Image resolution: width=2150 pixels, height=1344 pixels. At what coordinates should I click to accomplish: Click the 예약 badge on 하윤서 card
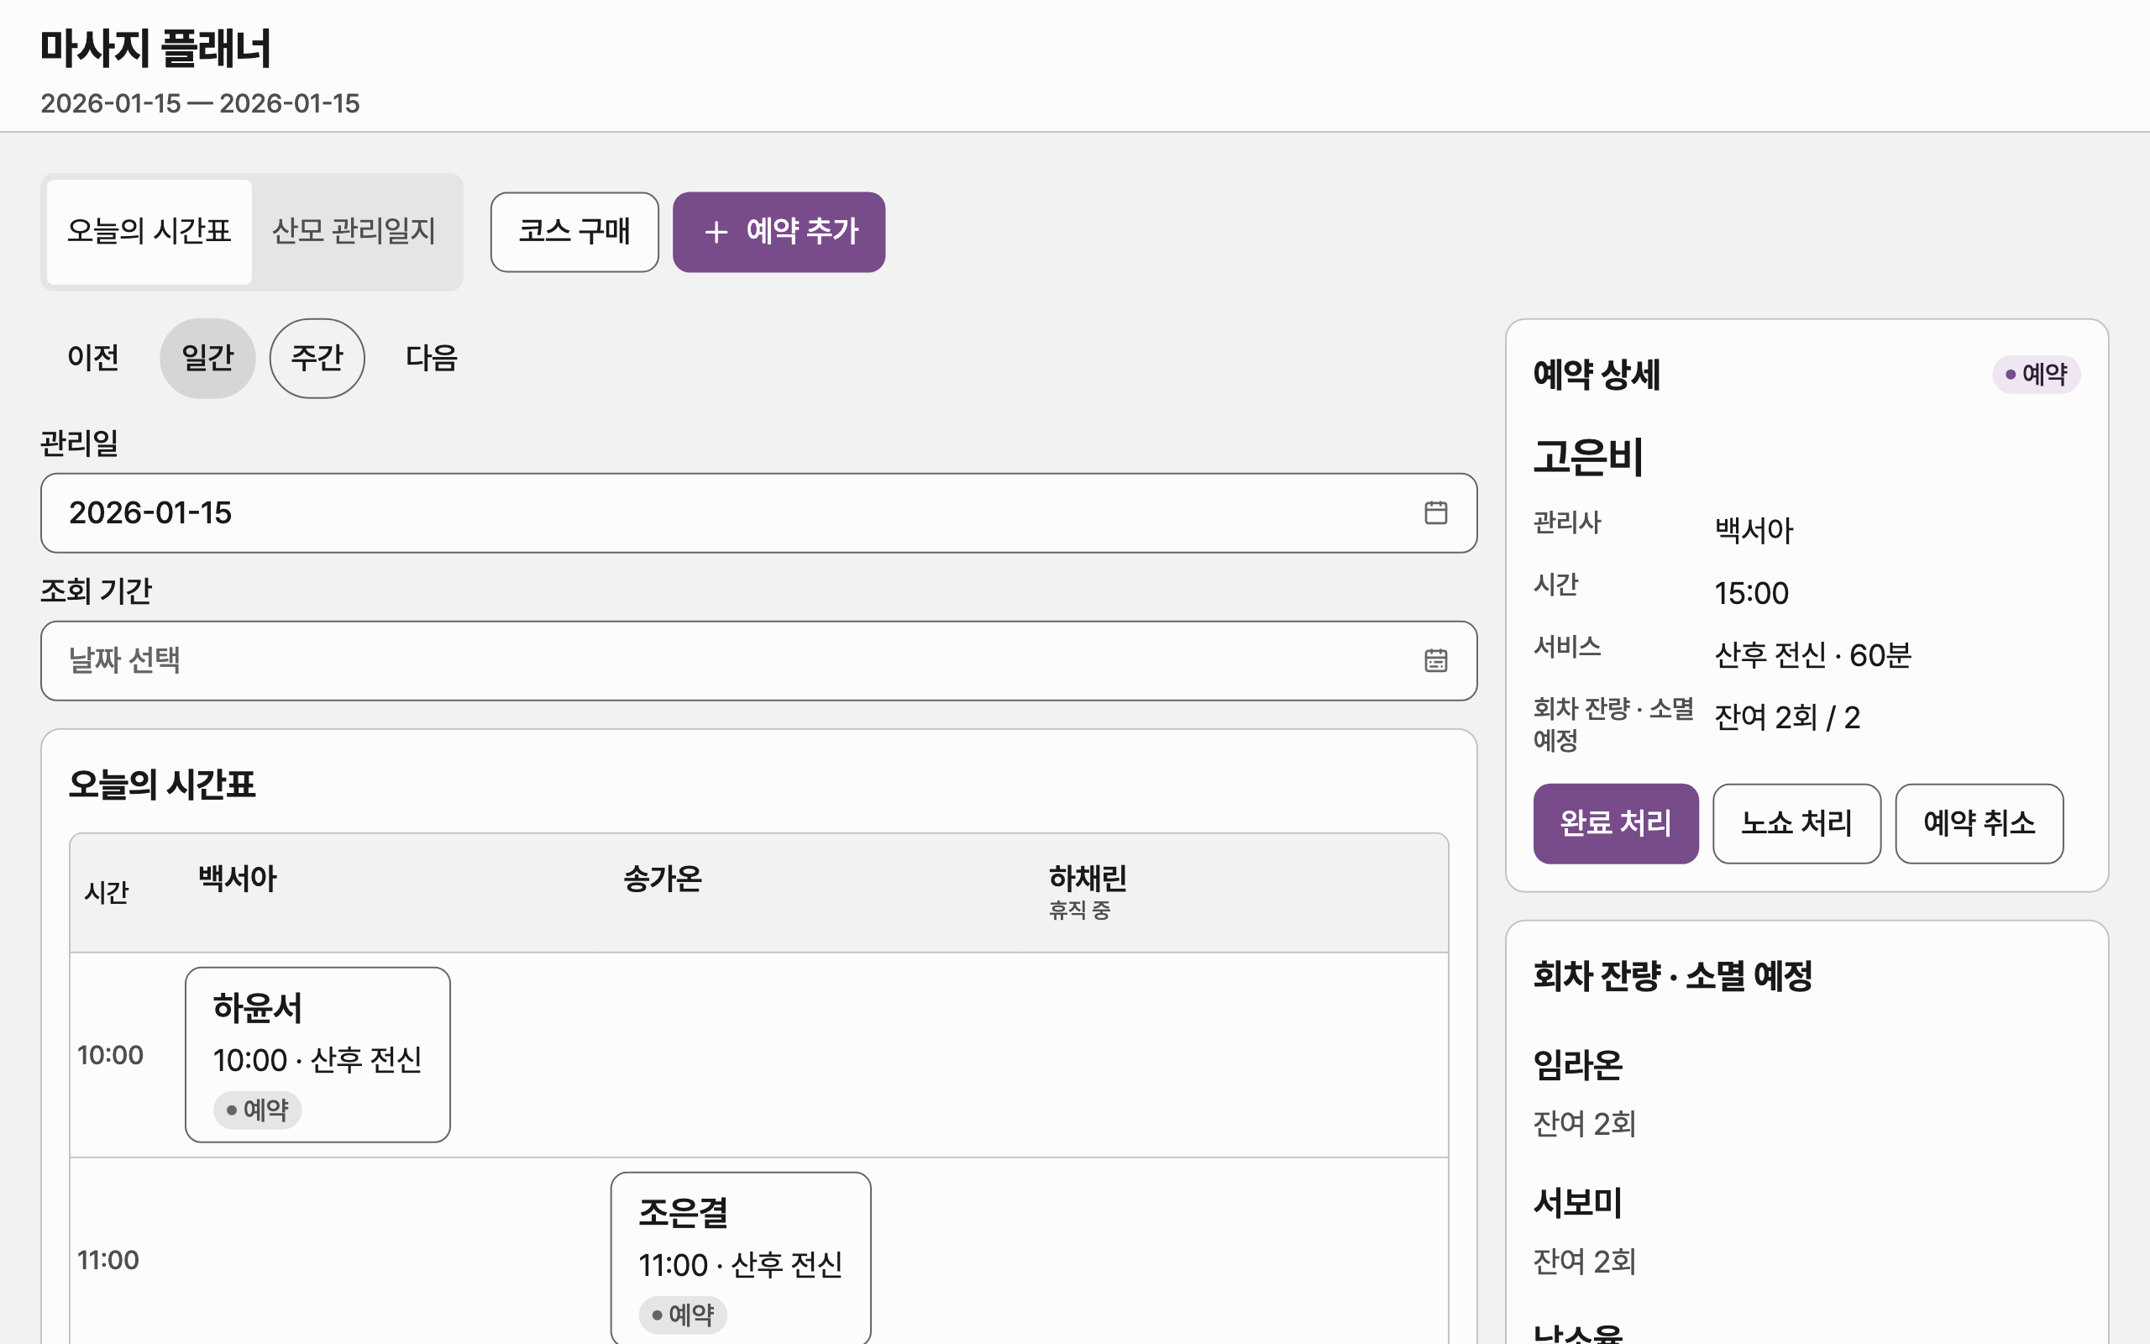pos(258,1110)
